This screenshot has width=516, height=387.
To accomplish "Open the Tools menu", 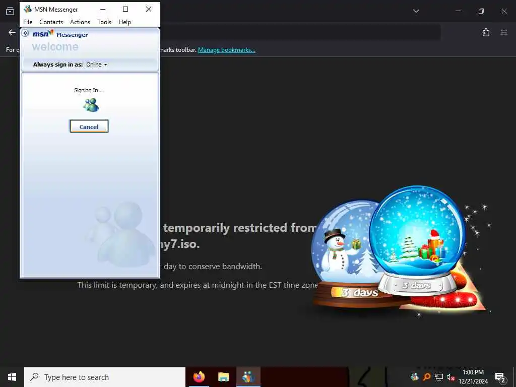I will tap(104, 22).
